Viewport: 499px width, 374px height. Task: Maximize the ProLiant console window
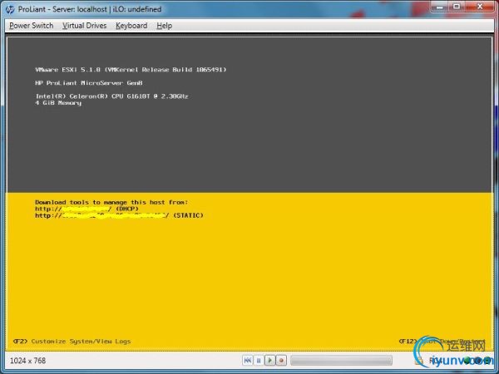(457, 7)
